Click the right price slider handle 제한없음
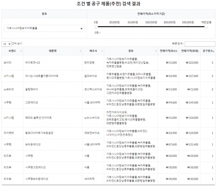 [x=206, y=27]
